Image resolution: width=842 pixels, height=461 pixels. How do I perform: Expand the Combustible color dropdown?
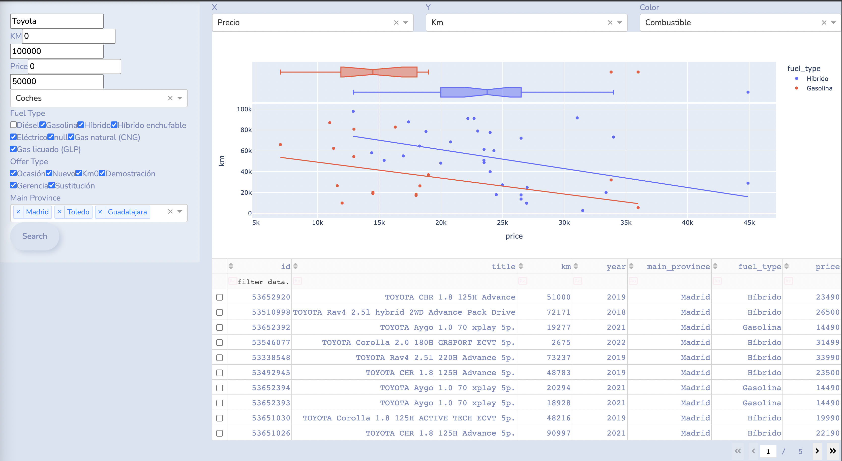point(833,22)
